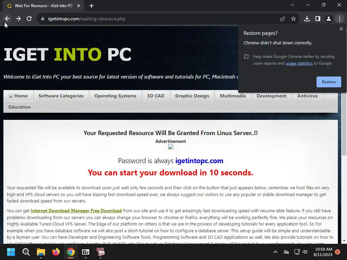Open the tab search chevron
Screen dimensions: 347x260
point(292,5)
